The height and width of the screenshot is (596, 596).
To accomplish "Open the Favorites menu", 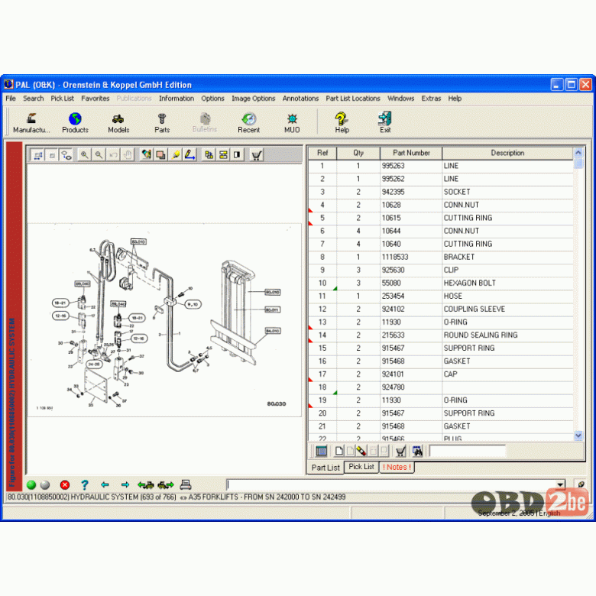I will pyautogui.click(x=96, y=99).
